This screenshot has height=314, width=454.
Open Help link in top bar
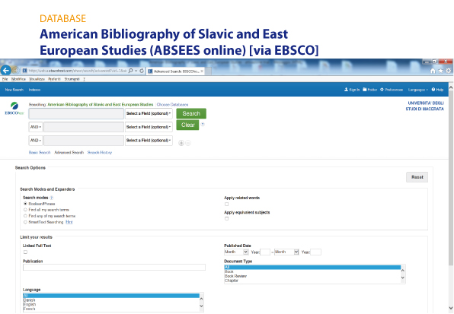pyautogui.click(x=437, y=90)
